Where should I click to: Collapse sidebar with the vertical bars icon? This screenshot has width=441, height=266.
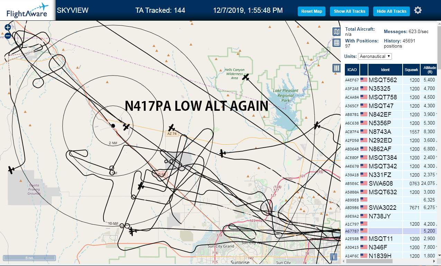point(337,68)
